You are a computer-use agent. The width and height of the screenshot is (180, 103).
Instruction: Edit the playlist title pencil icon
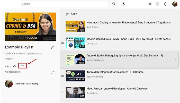(x=52, y=47)
